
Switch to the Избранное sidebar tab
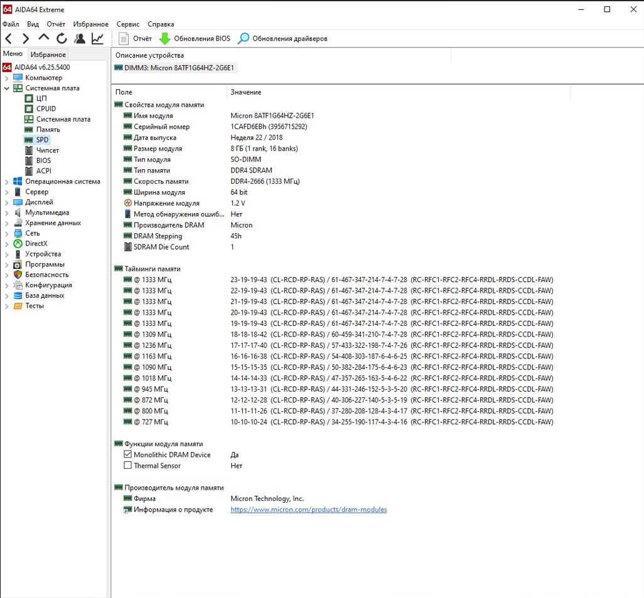click(48, 54)
